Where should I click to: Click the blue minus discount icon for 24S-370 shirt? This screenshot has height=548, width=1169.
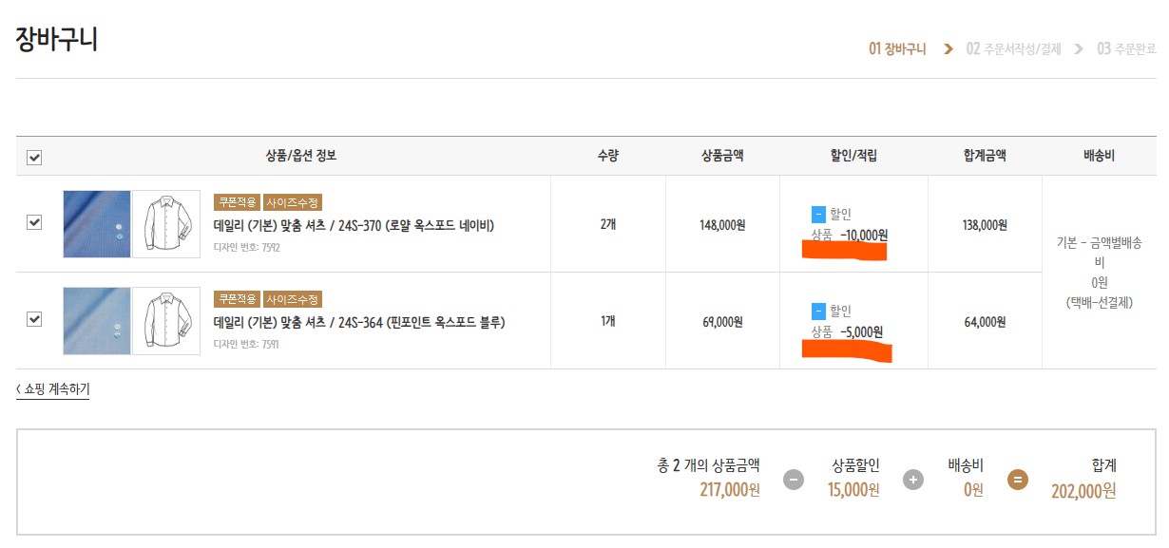coord(818,215)
